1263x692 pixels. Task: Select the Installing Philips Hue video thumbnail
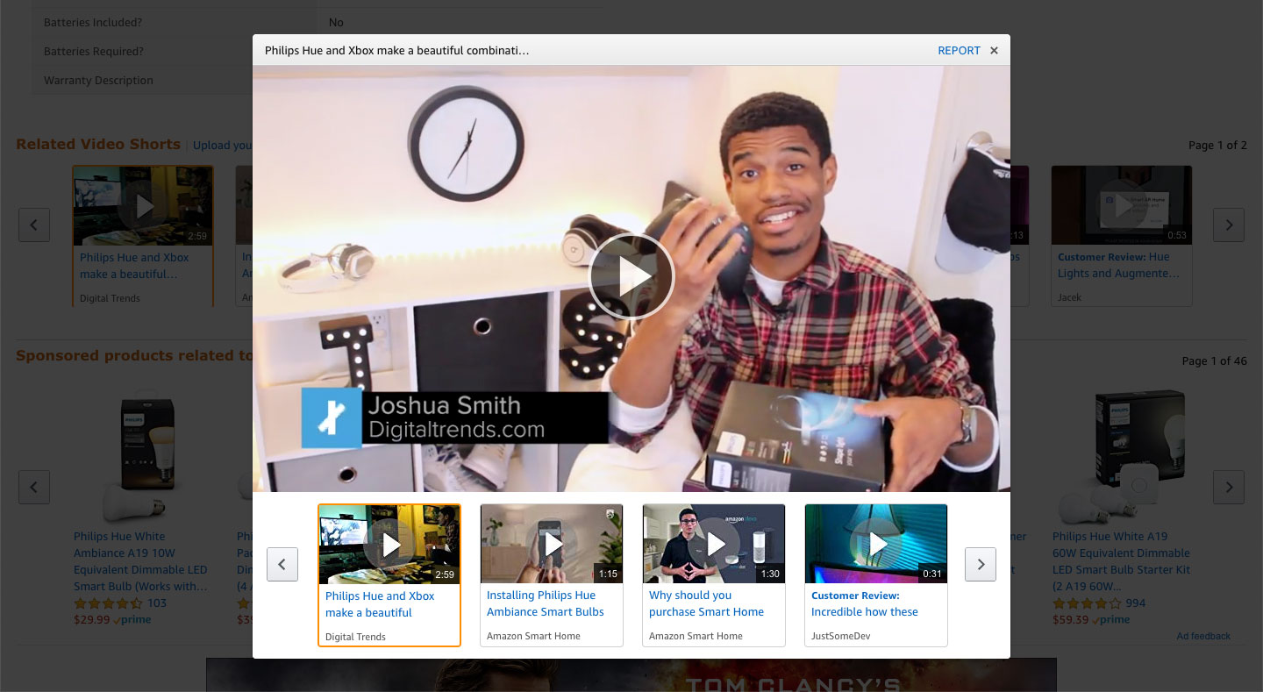pyautogui.click(x=552, y=545)
